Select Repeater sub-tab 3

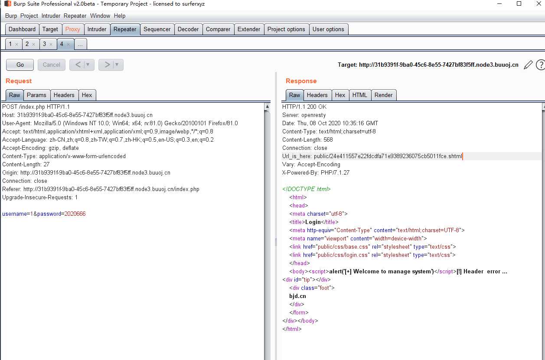click(44, 44)
